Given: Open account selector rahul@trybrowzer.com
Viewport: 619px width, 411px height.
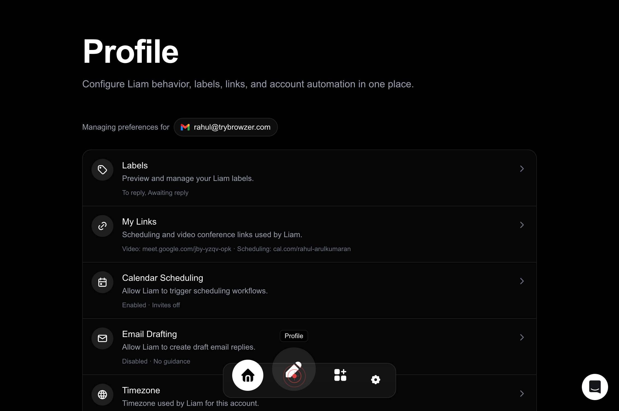Looking at the screenshot, I should (226, 127).
